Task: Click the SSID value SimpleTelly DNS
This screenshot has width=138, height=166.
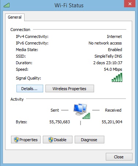Action: click(108, 56)
